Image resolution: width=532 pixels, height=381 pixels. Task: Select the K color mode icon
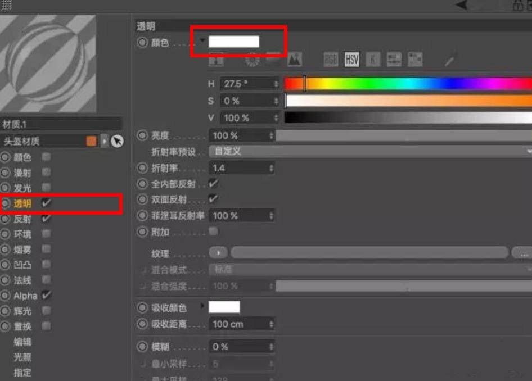coord(372,59)
